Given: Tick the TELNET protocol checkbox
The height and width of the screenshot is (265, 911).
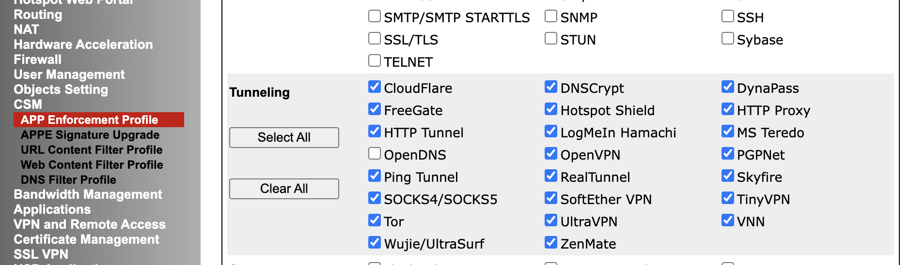Looking at the screenshot, I should (374, 61).
